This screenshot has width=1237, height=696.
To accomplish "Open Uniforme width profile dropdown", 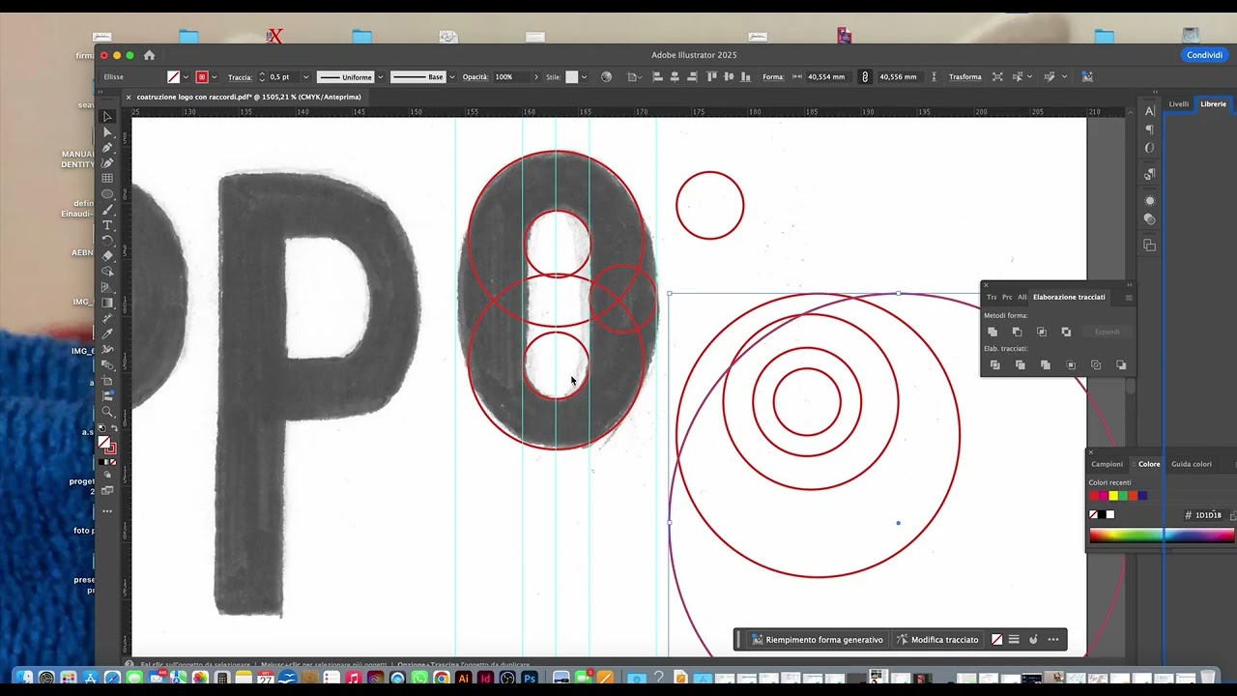I will click(381, 76).
